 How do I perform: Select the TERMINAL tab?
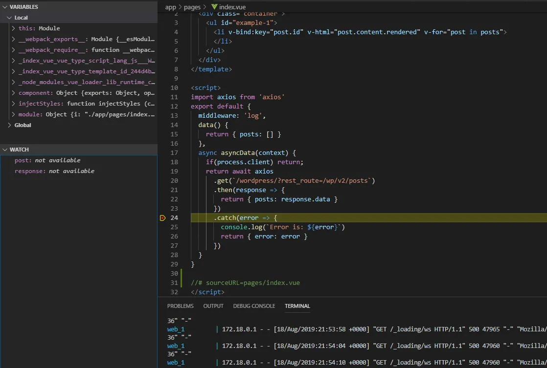[297, 306]
